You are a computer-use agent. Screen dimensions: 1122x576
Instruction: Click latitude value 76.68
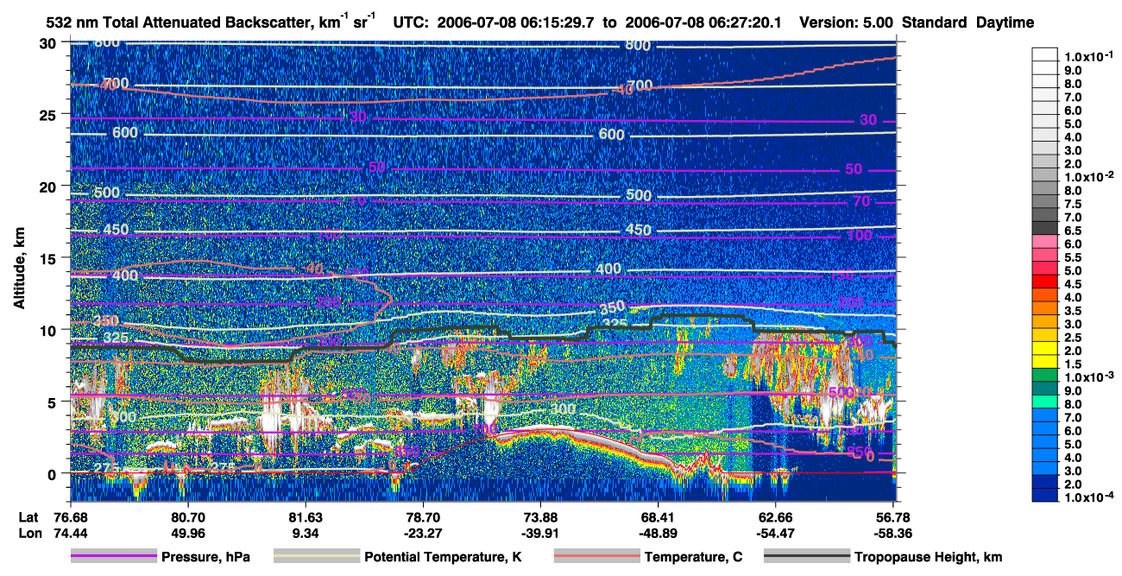tap(69, 518)
